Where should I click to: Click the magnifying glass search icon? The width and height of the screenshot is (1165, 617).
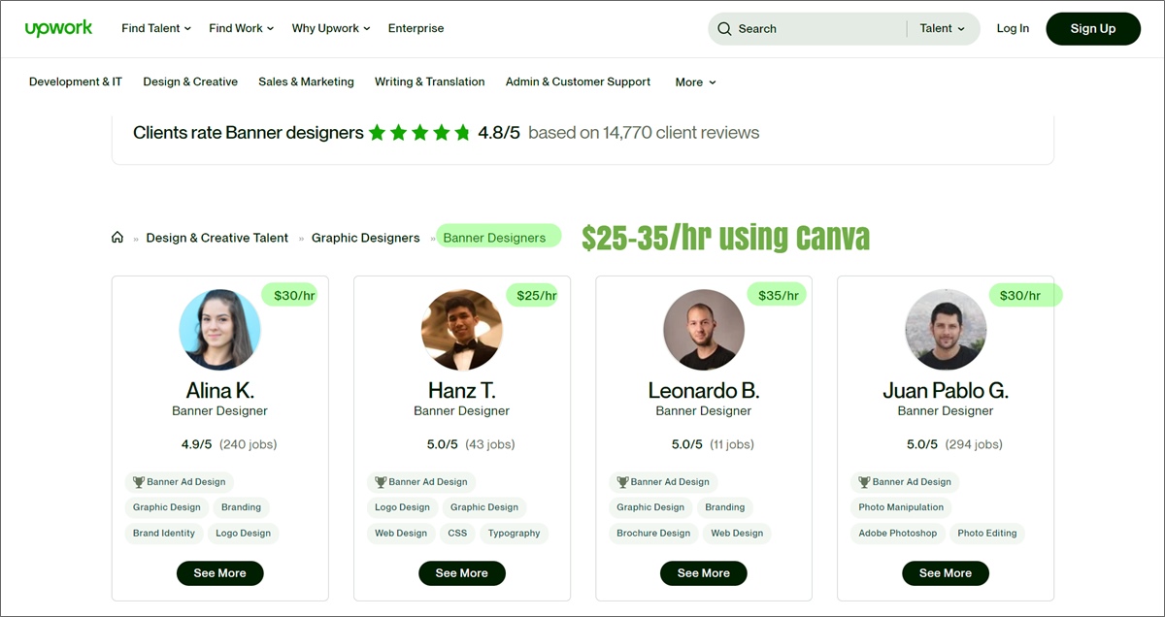pyautogui.click(x=724, y=28)
